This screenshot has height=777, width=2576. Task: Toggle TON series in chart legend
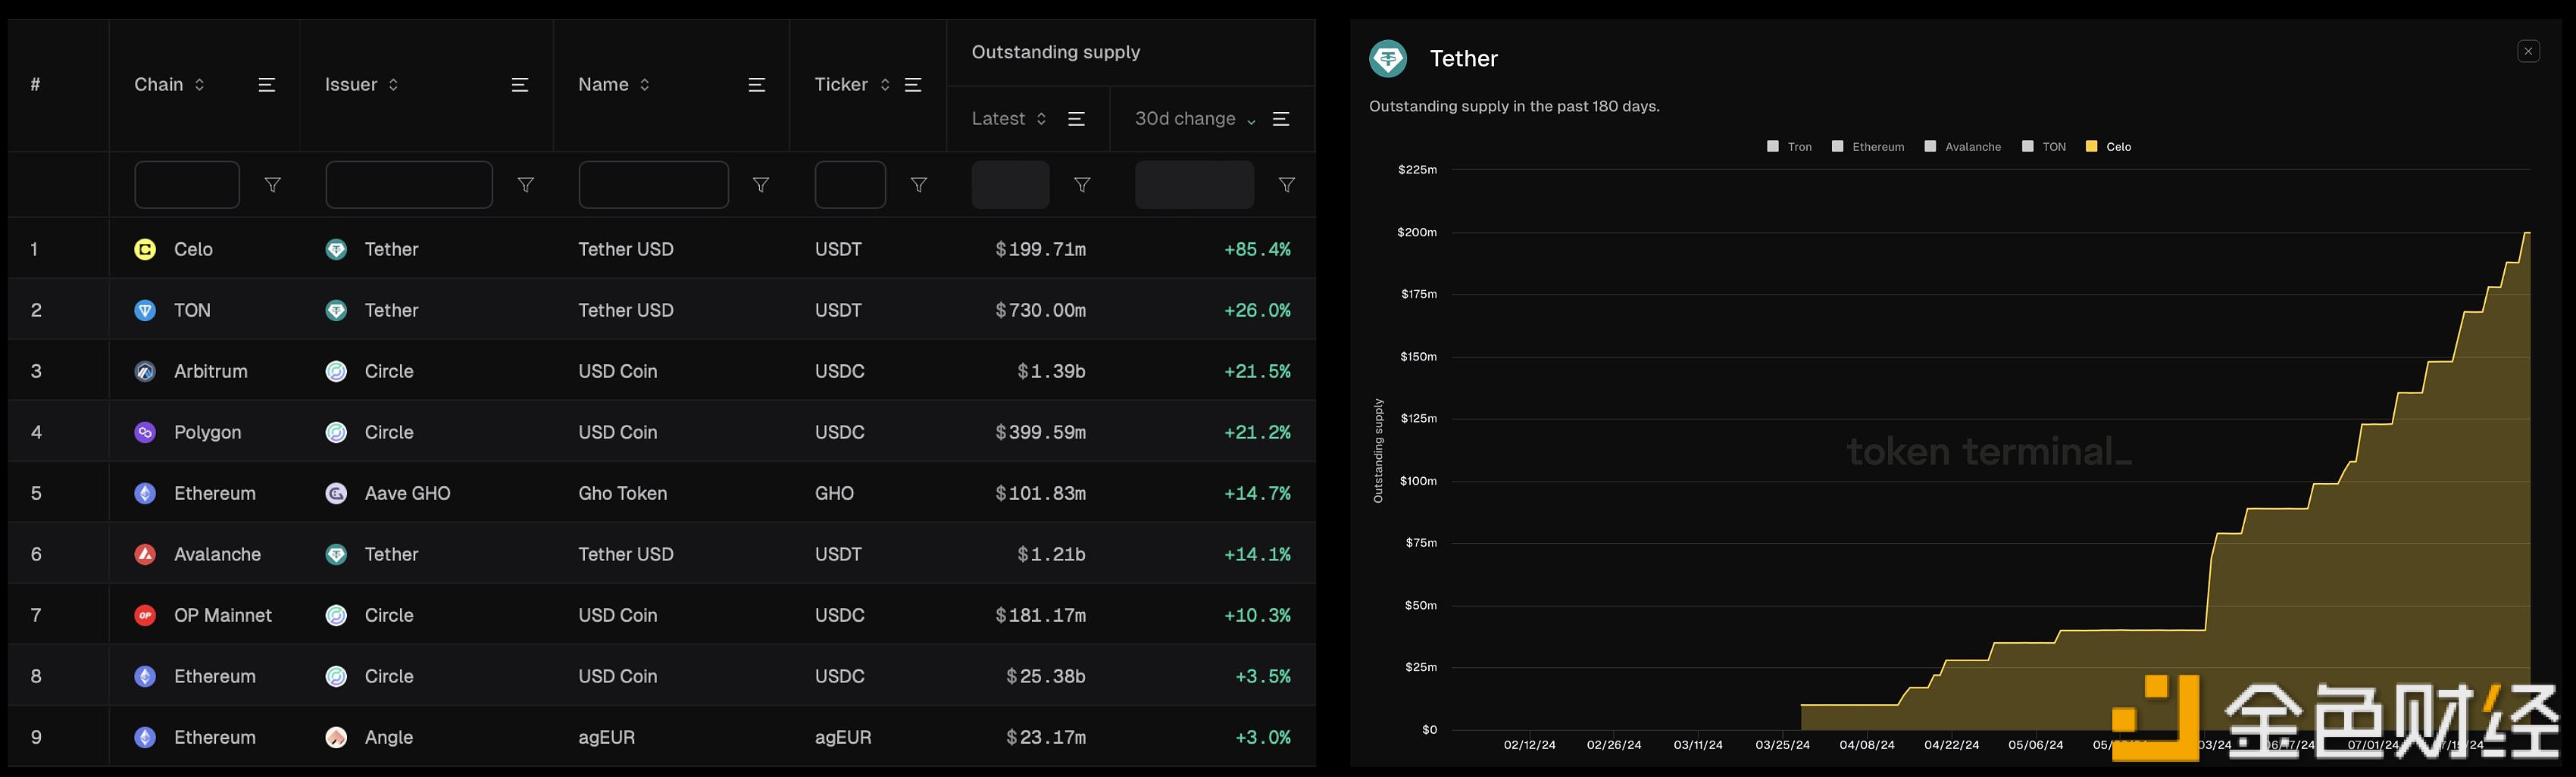[2044, 147]
